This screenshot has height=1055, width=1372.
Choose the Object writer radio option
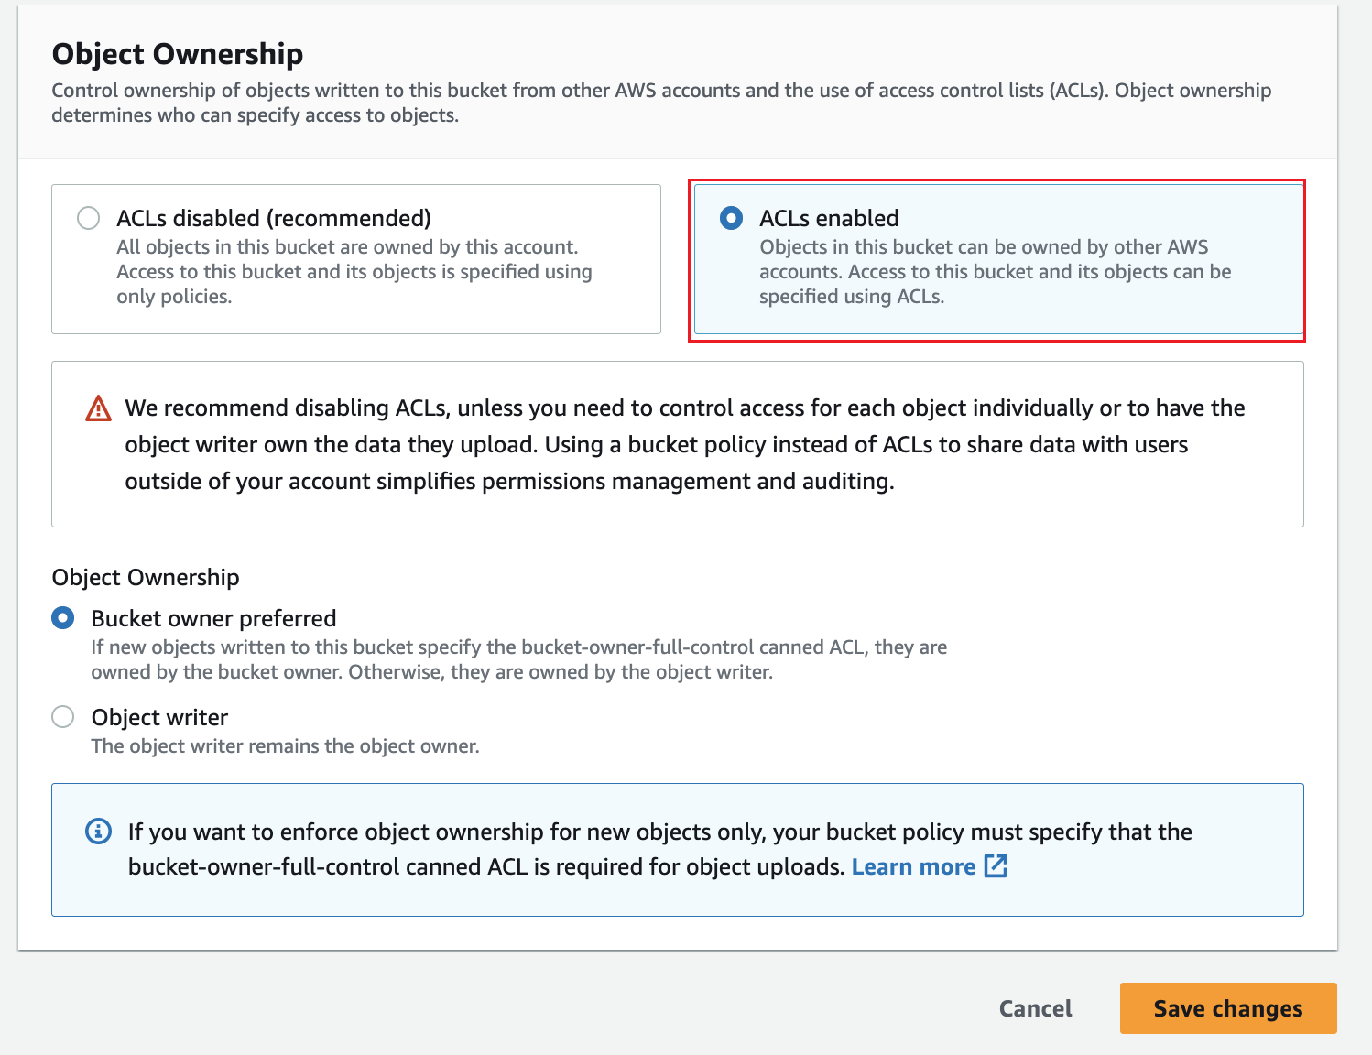click(63, 716)
